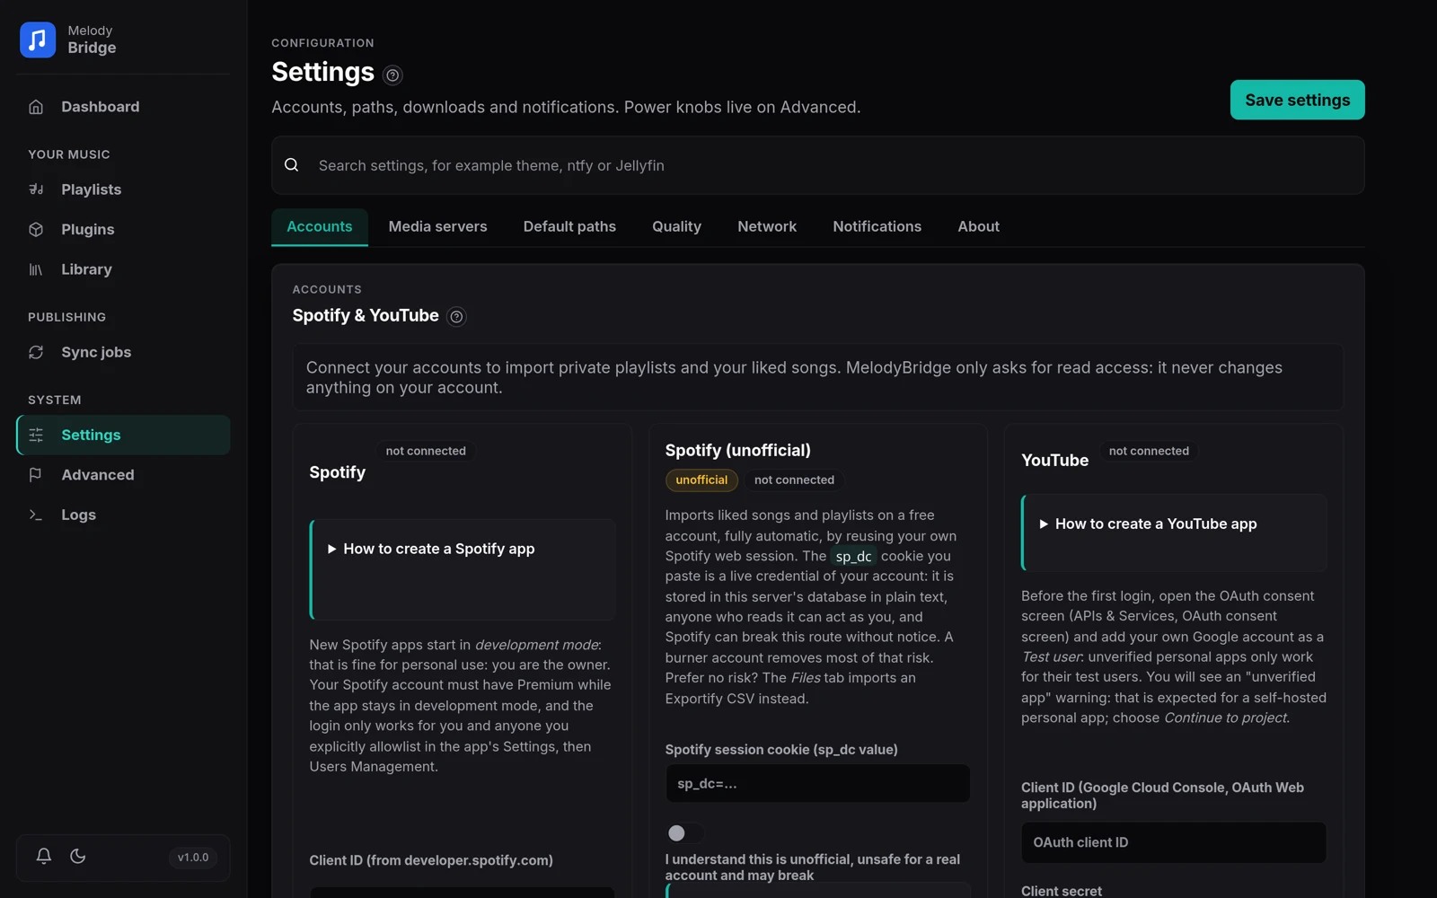Click the Playlists icon in the sidebar

36,189
